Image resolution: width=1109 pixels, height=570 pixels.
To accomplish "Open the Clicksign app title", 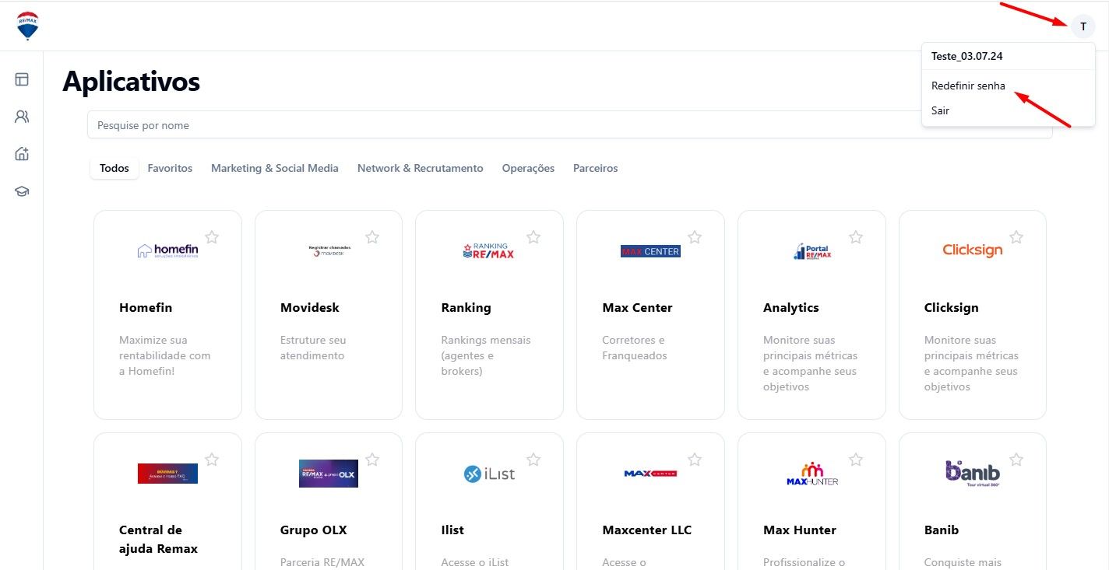I will coord(951,307).
